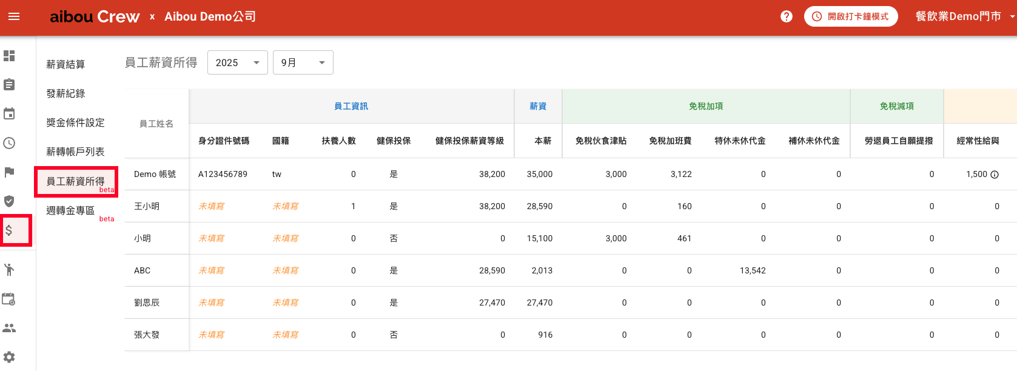Click 未填寫 nationality link for ABC
1017x371 pixels.
coord(285,270)
